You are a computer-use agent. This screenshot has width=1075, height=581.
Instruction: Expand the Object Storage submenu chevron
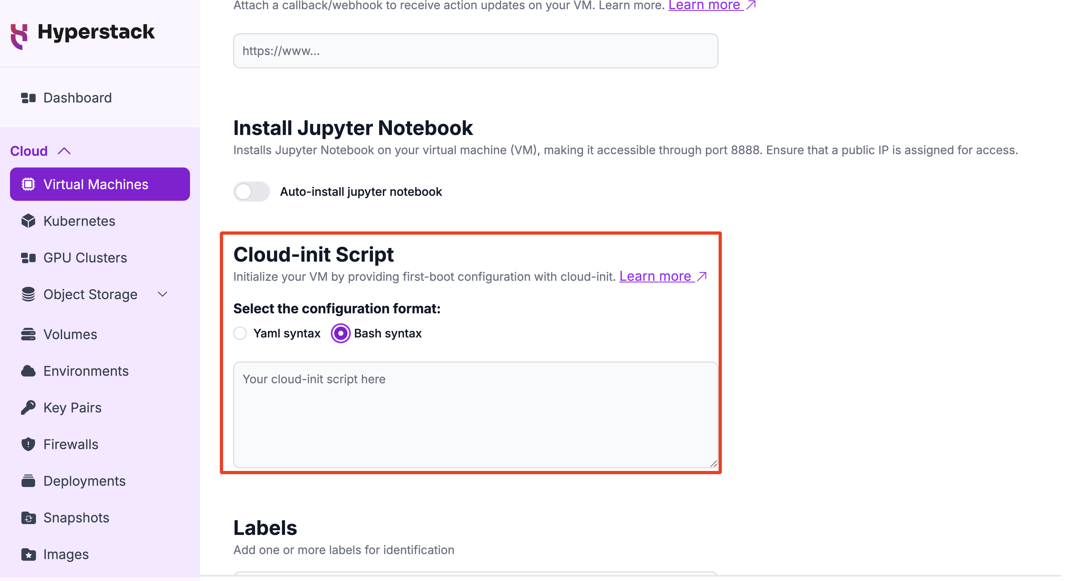pos(163,294)
